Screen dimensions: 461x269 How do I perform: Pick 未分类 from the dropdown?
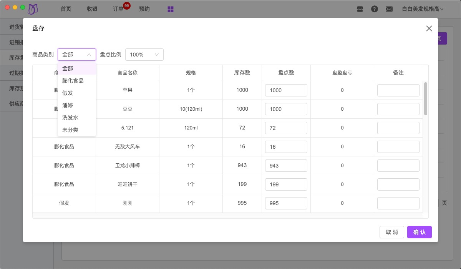[70, 130]
